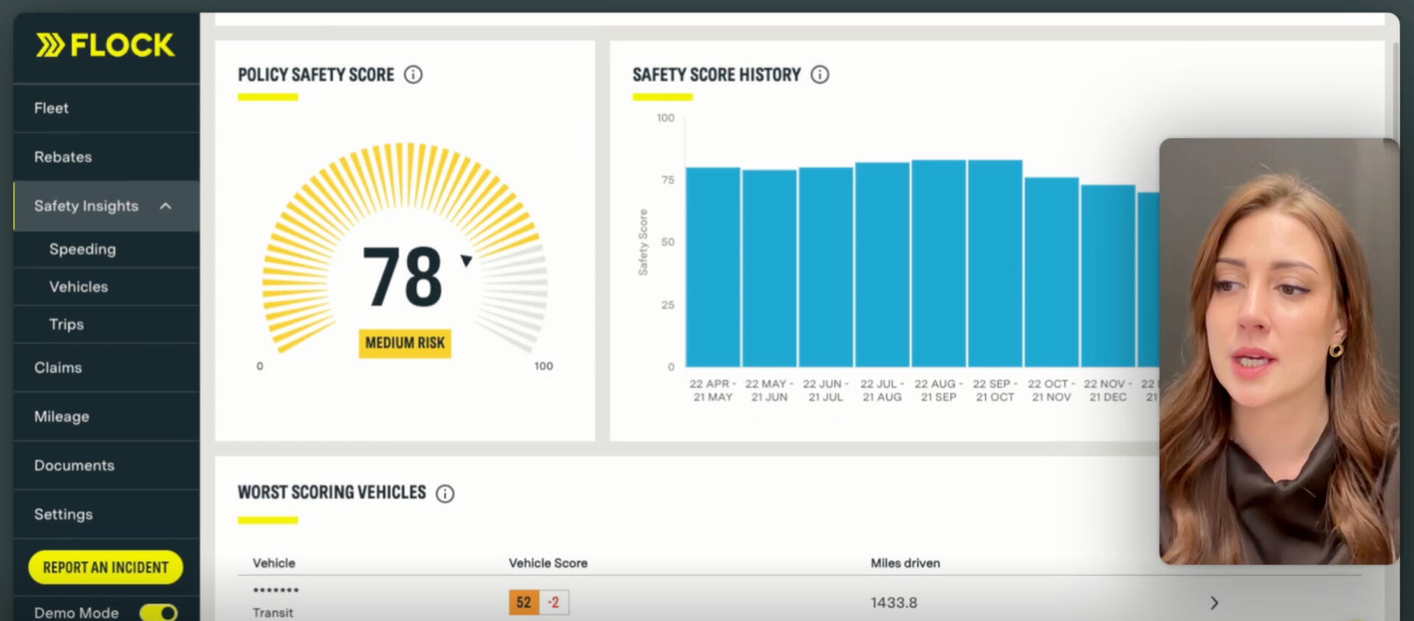Viewport: 1414px width, 621px height.
Task: Collapse the Safety Insights menu chevron
Action: point(166,207)
